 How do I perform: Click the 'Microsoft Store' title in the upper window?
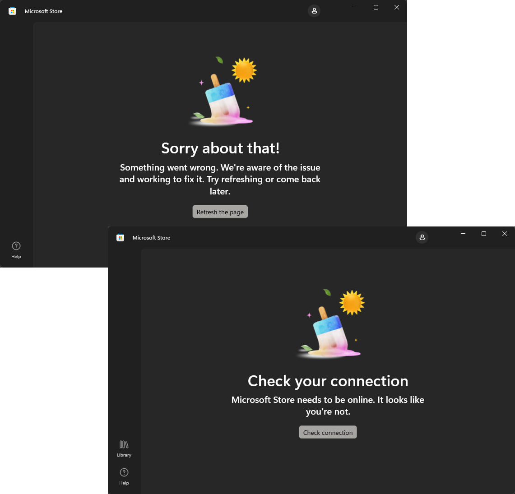[43, 11]
